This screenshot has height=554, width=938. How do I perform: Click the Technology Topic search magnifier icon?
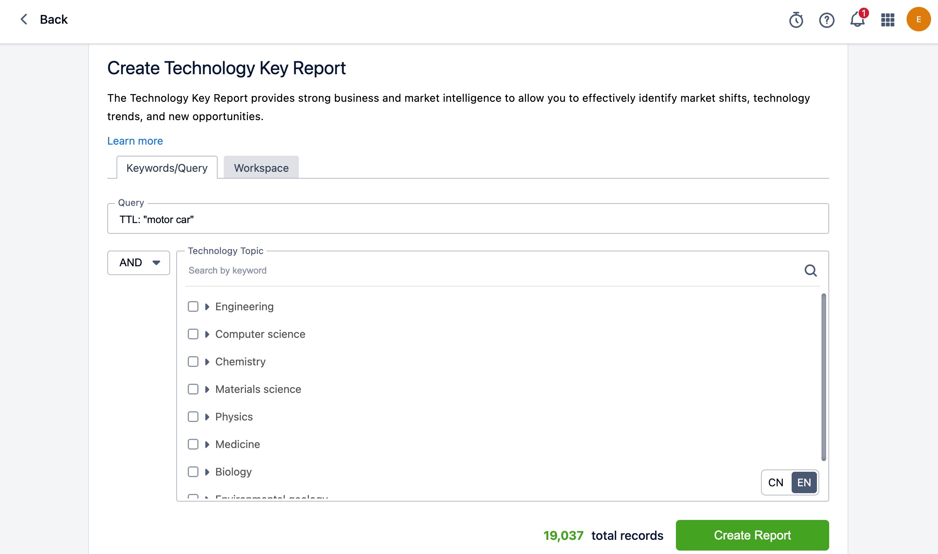810,270
